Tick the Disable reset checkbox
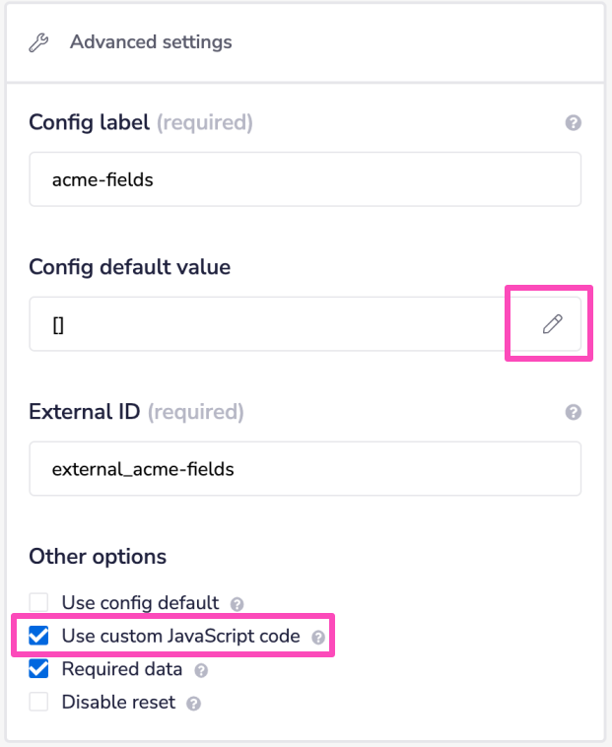612x747 pixels. (38, 703)
